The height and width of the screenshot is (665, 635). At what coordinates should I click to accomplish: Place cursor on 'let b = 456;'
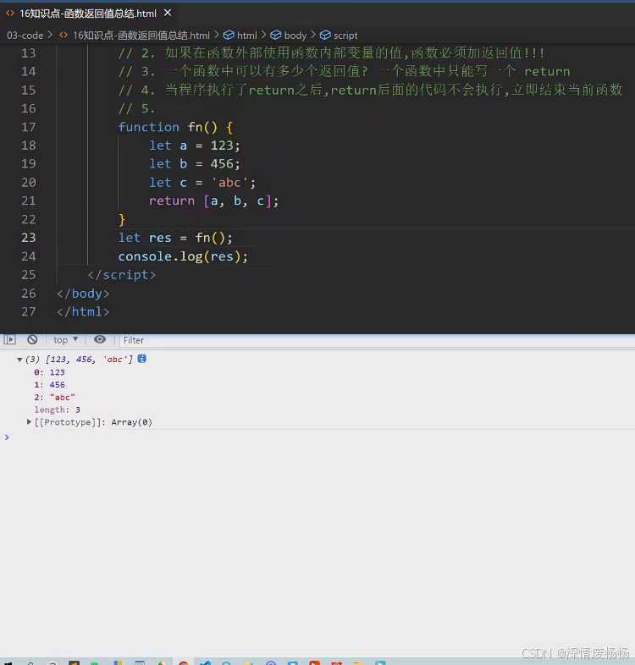coord(195,163)
